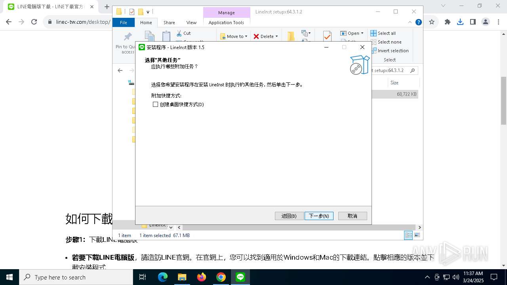The height and width of the screenshot is (285, 507).
Task: Click the Chrome address bar URL
Action: click(83, 22)
